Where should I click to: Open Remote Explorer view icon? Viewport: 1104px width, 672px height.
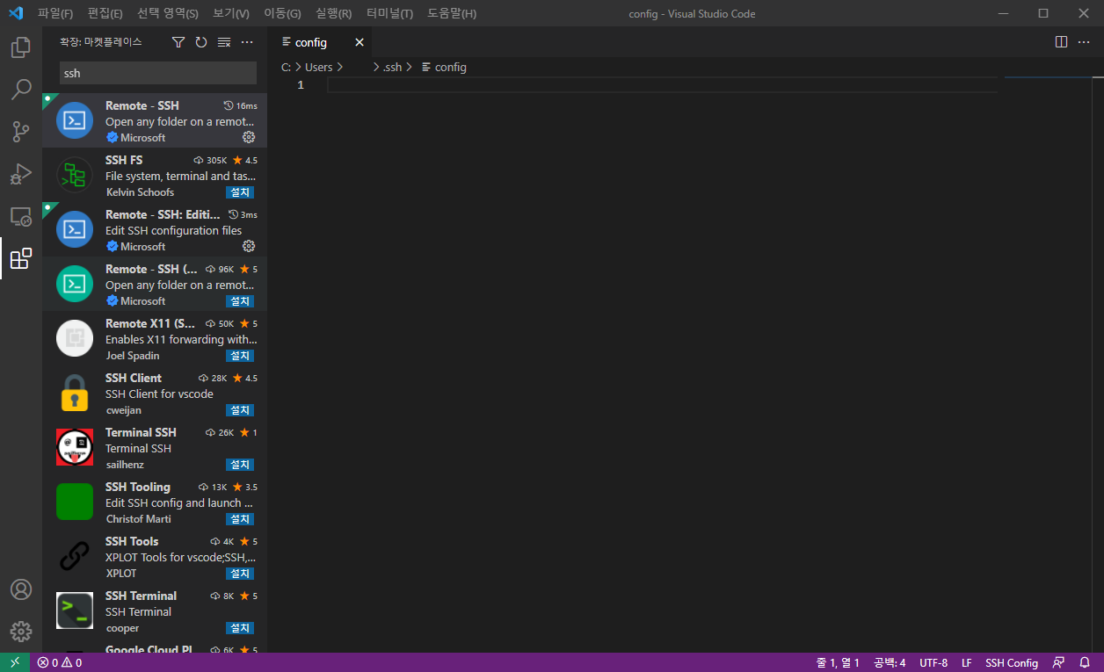(x=21, y=216)
